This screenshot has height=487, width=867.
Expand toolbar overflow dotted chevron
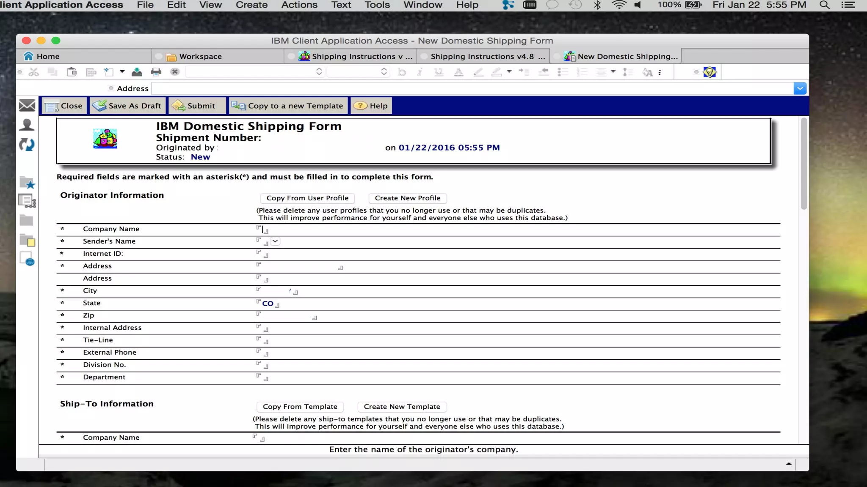(x=660, y=73)
